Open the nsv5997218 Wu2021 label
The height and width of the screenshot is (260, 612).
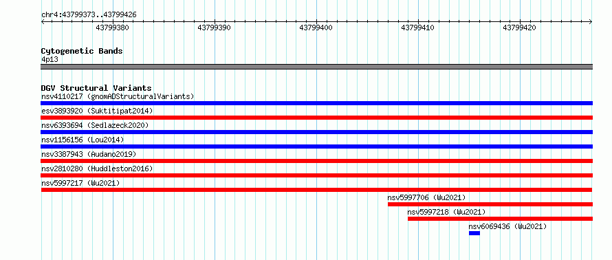446,212
